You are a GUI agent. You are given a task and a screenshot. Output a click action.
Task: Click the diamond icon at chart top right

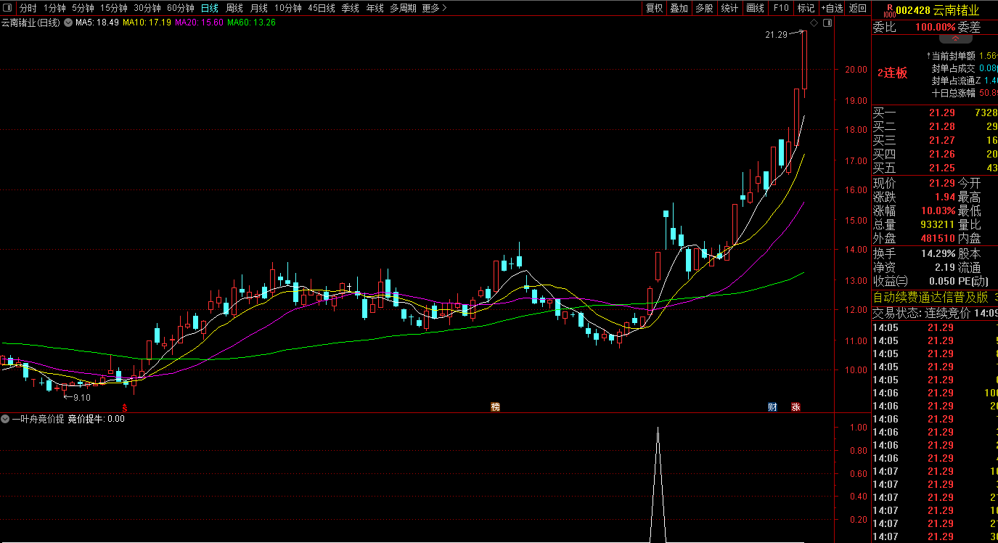(x=814, y=23)
